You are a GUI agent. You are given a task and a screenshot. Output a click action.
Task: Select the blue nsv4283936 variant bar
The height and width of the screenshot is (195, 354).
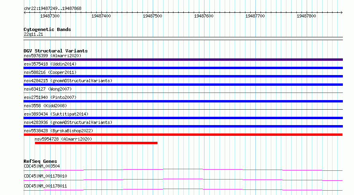click(x=183, y=126)
